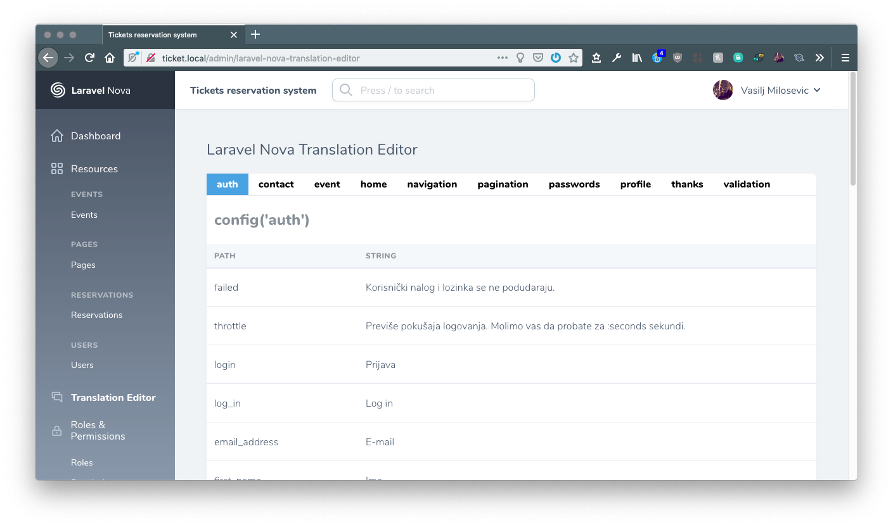Click the page's vertical scrollbar

[852, 130]
